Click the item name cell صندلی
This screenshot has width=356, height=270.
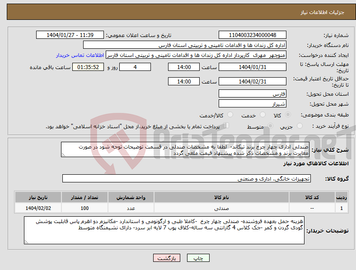[x=221, y=208]
